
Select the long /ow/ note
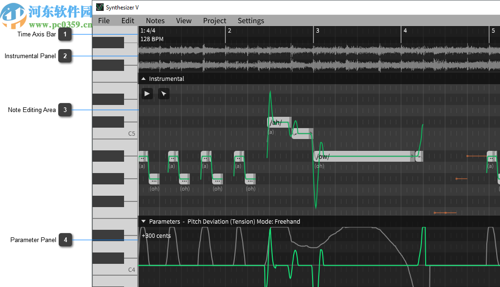pyautogui.click(x=365, y=156)
